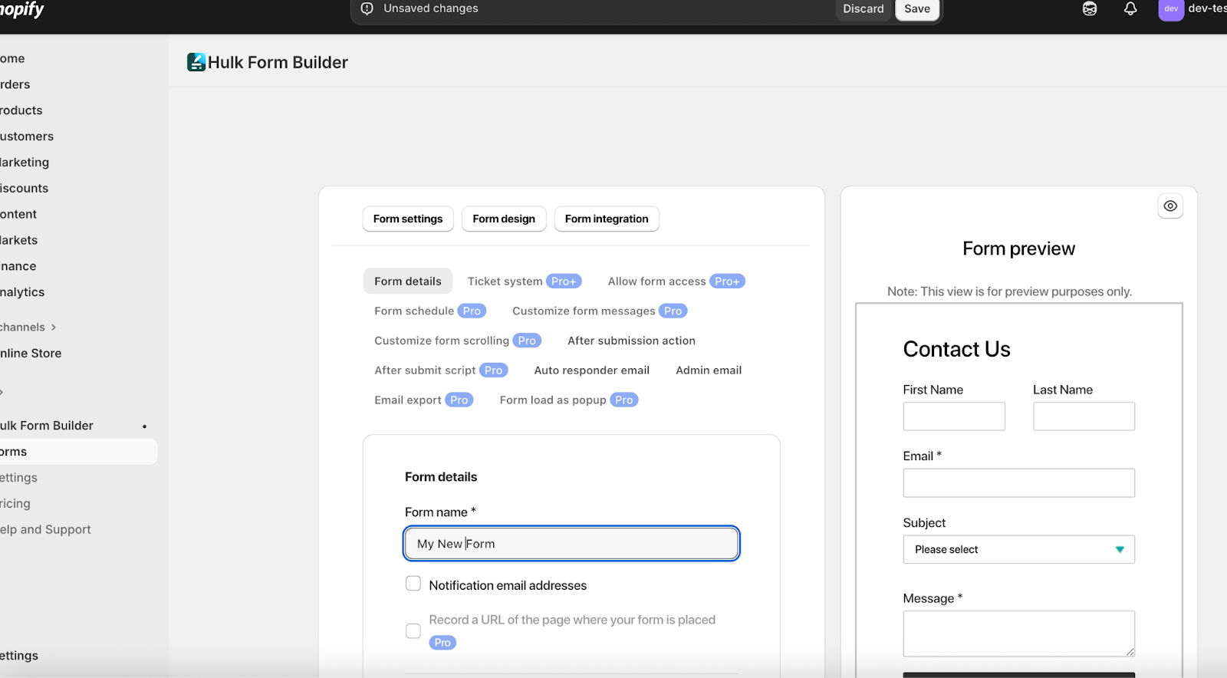Open Analytics in the sidebar

(22, 292)
